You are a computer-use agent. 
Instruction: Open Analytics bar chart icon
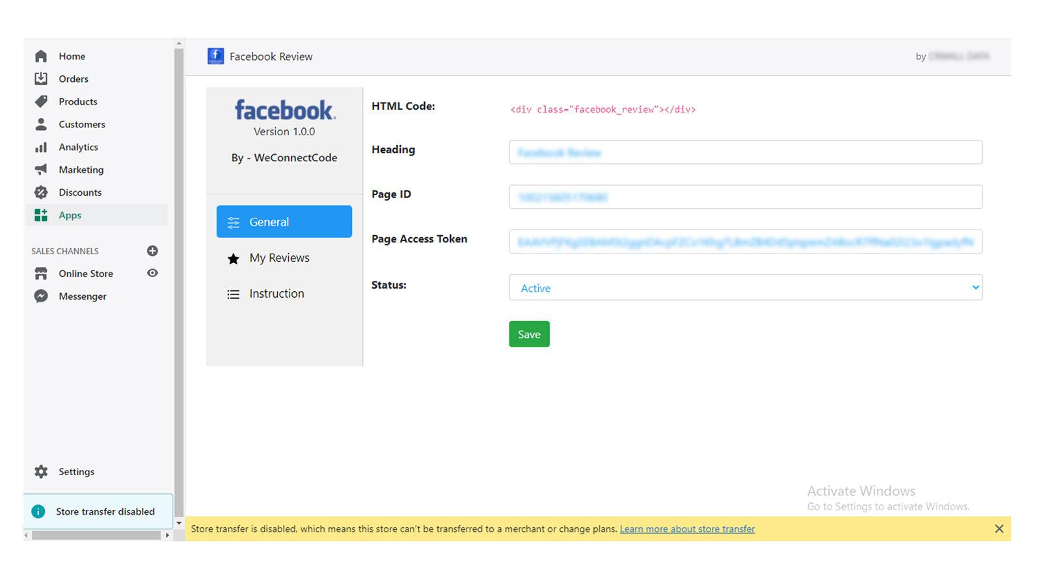click(41, 147)
